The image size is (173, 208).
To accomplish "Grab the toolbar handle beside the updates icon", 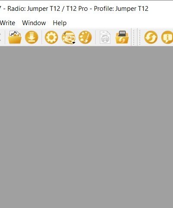I will point(140,37).
